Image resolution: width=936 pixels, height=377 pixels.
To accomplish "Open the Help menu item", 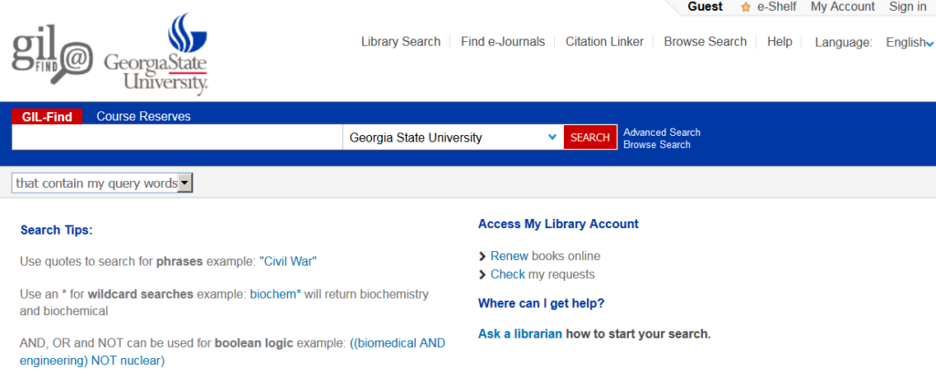I will click(780, 42).
